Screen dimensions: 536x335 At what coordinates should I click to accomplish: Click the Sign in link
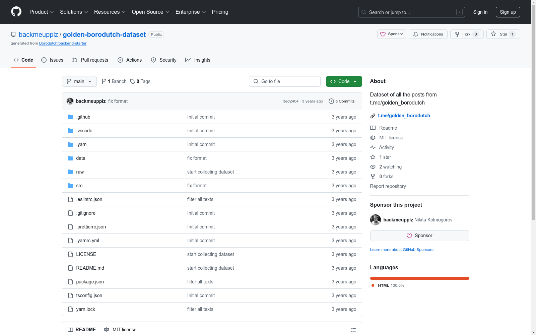point(480,12)
